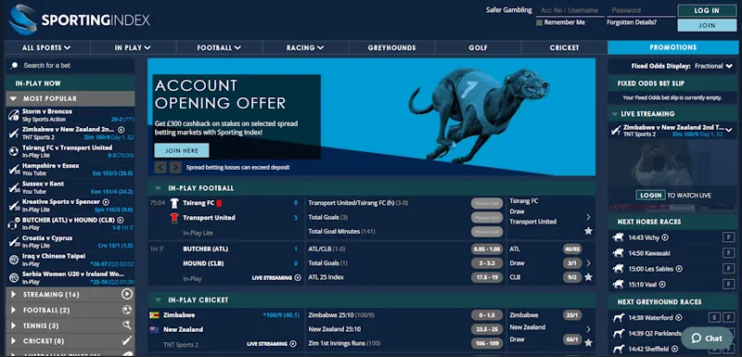The image size is (742, 357).
Task: Select Zimbabwe fixed odds 33/1
Action: pyautogui.click(x=572, y=315)
